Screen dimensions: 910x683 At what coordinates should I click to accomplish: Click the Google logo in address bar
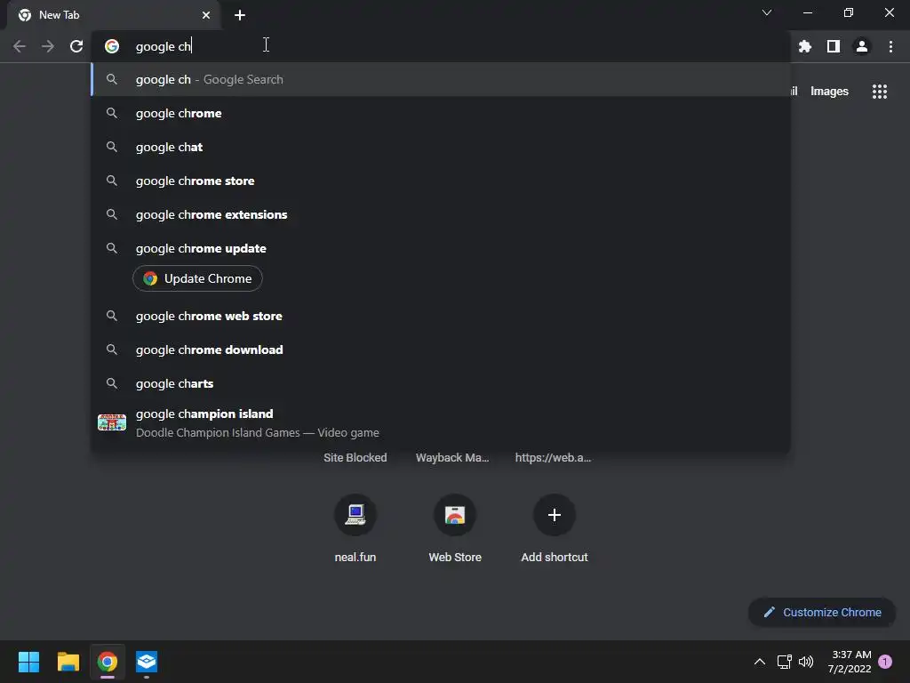click(112, 46)
